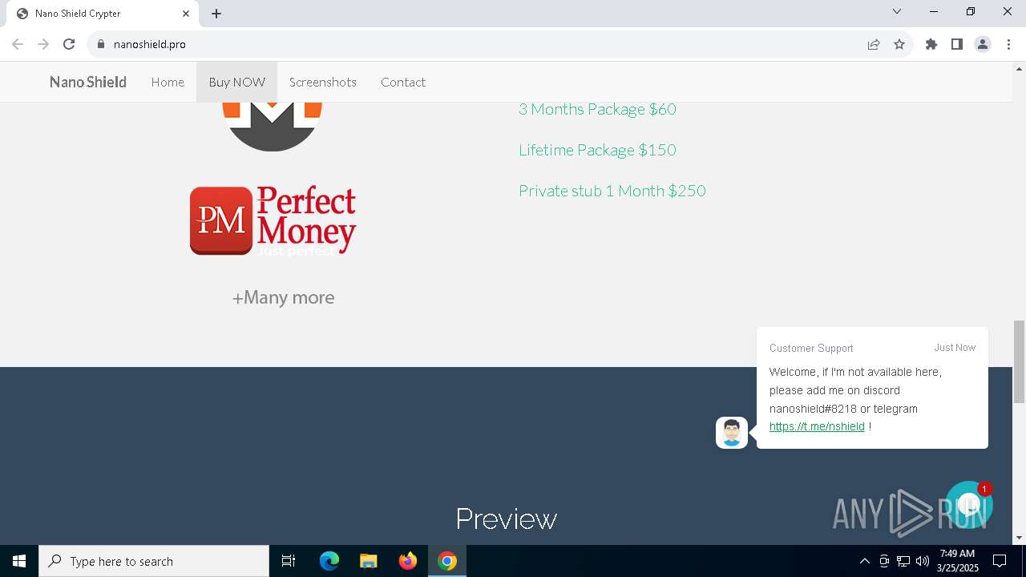The height and width of the screenshot is (577, 1026).
Task: Open the Chrome three-dot menu
Action: click(x=1008, y=44)
